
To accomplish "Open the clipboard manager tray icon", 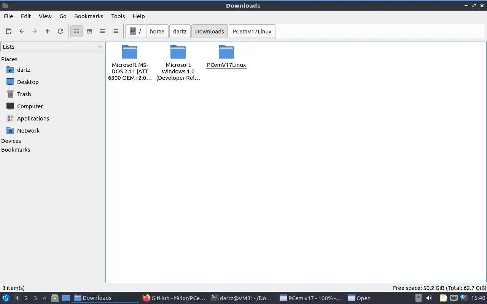I will [x=443, y=298].
